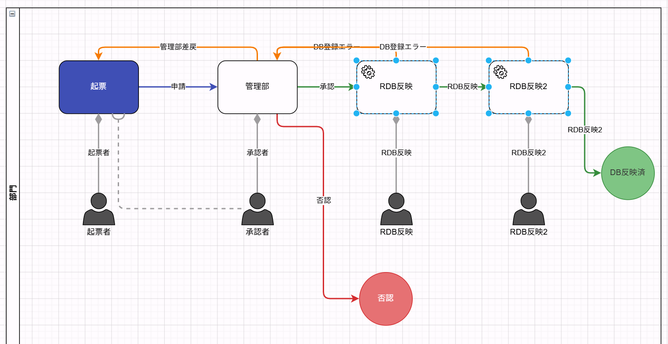Viewport: 668px width, 344px height.
Task: Click the person icon captioned RDB反映2
Action: [x=529, y=209]
